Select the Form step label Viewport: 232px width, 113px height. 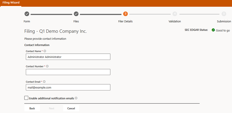(x=27, y=21)
